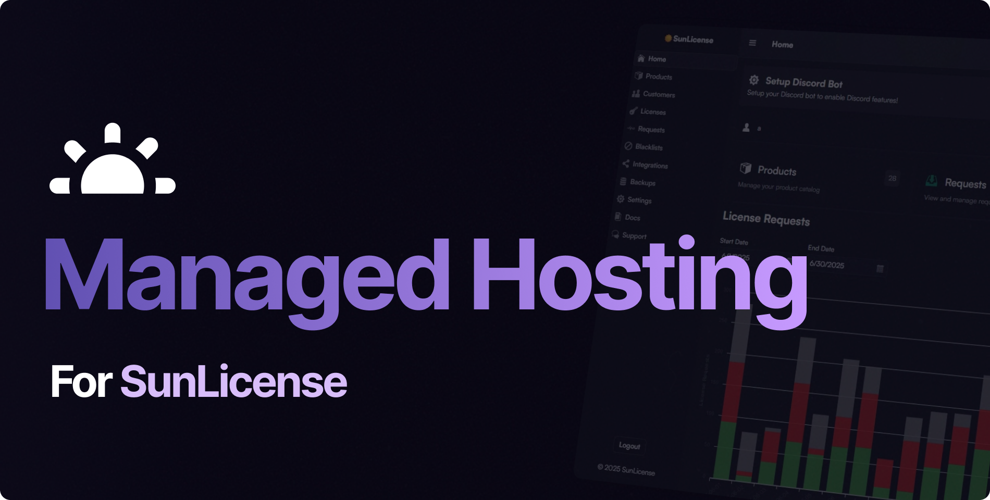Open the Backups database icon in sidebar

[x=623, y=181]
